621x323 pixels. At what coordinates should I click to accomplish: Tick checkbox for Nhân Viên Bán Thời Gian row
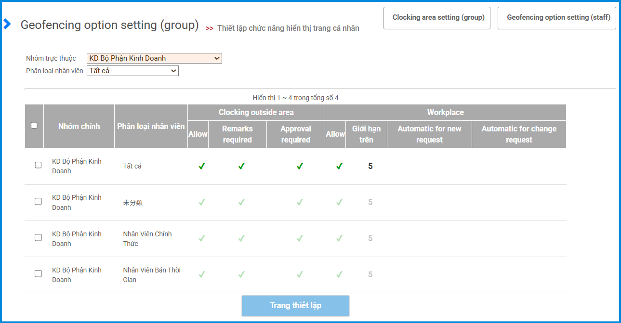39,274
